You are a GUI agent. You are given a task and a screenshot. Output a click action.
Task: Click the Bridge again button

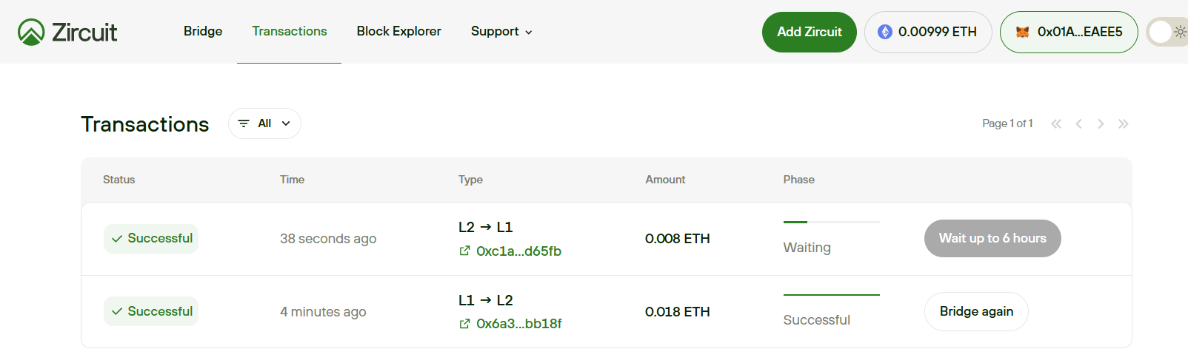point(976,311)
